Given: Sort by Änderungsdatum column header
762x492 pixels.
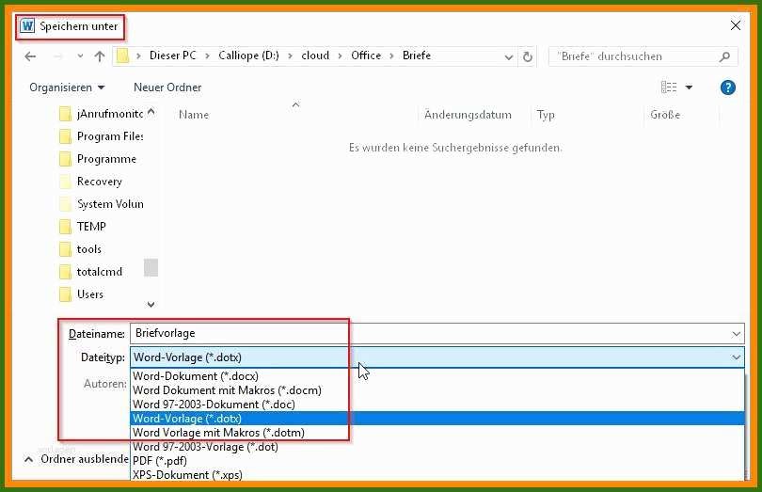Looking at the screenshot, I should coord(468,115).
